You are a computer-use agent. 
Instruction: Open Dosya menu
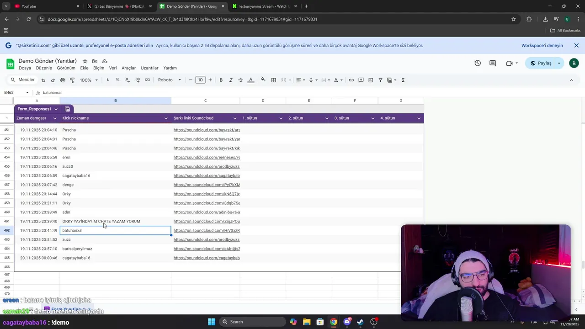[25, 68]
